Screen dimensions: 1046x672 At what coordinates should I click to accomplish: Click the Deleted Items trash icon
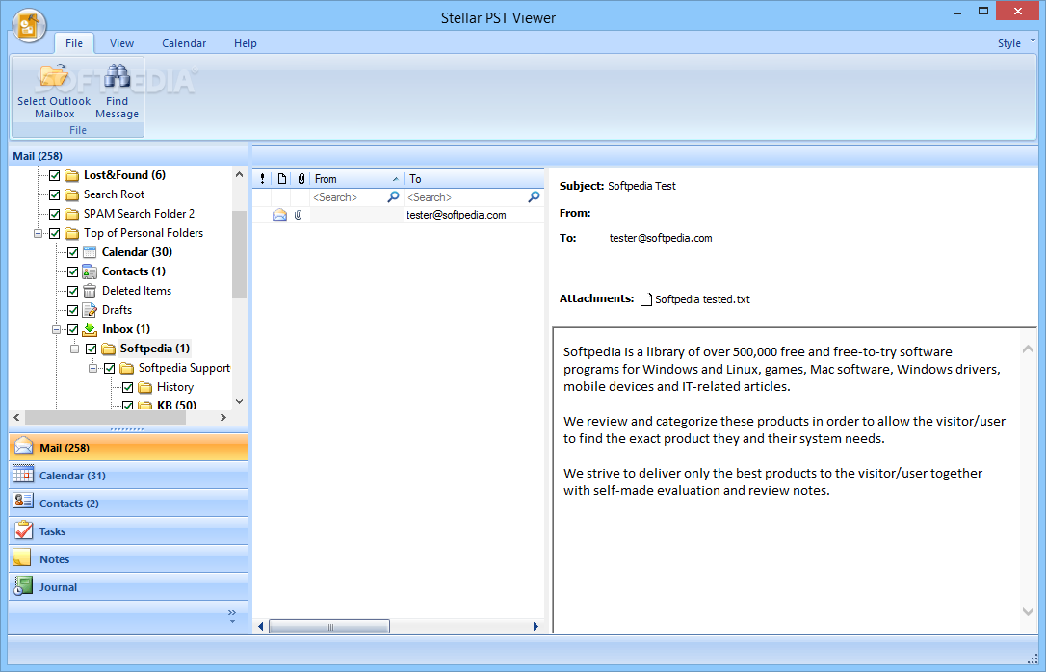click(90, 291)
